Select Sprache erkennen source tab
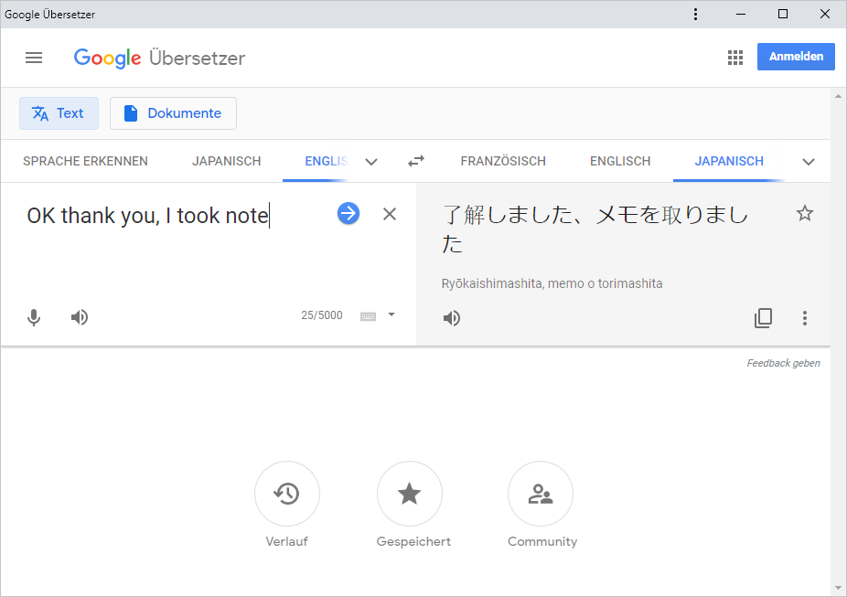Image resolution: width=847 pixels, height=597 pixels. [x=85, y=161]
